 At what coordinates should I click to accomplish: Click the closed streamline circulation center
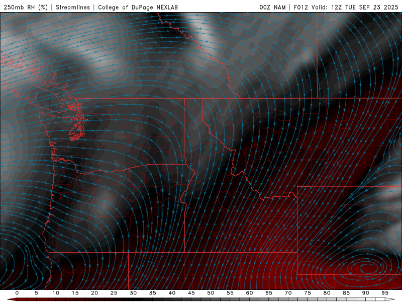point(369,268)
